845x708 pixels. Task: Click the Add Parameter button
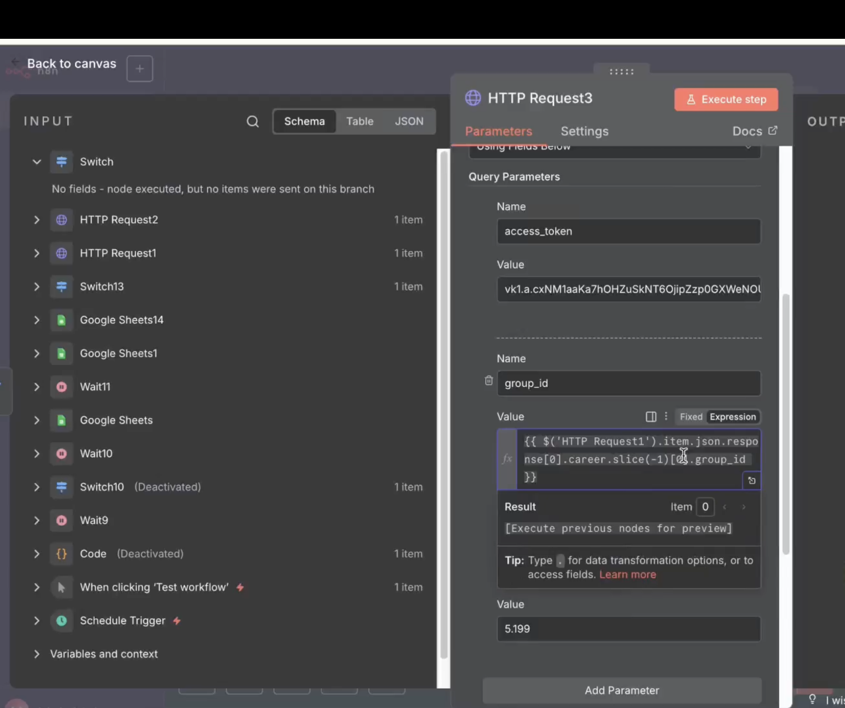622,690
